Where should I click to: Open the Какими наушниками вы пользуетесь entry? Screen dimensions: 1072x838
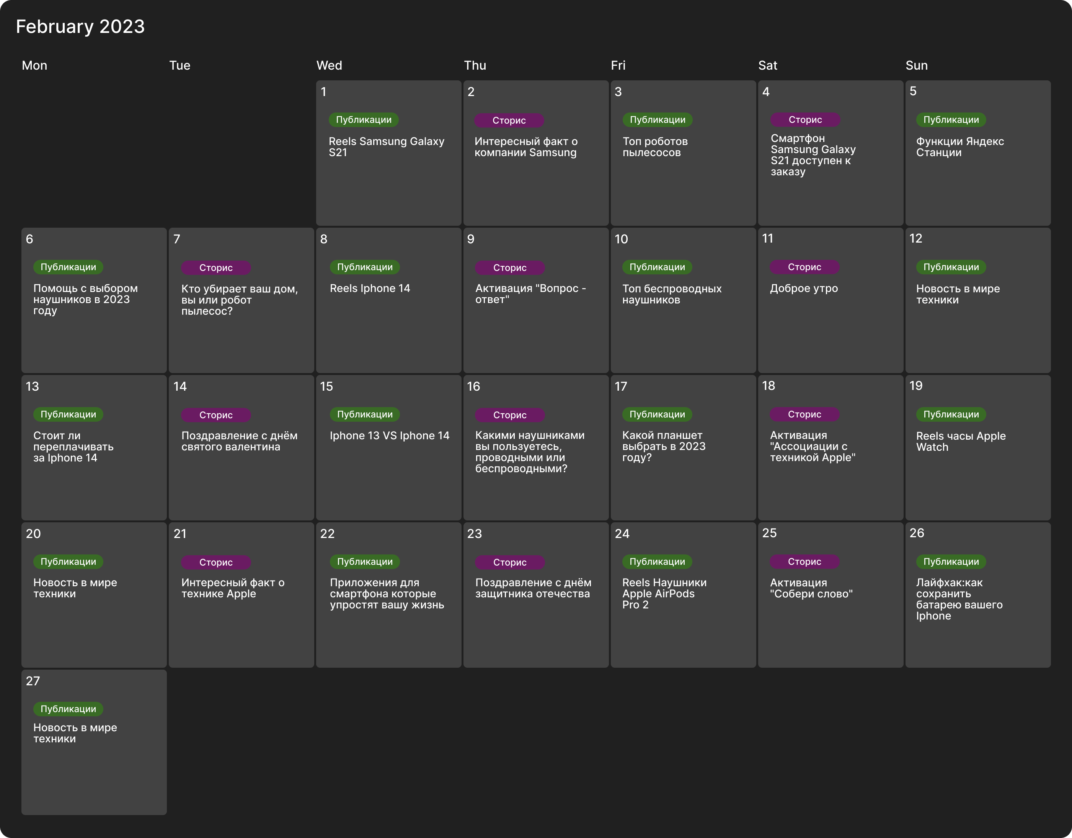[x=530, y=452]
